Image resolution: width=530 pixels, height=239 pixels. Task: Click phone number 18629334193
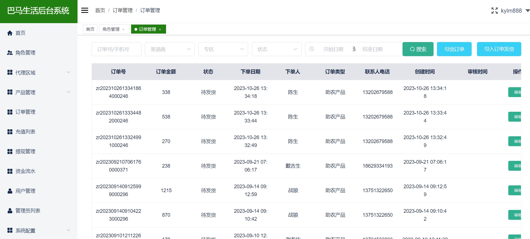click(x=377, y=166)
